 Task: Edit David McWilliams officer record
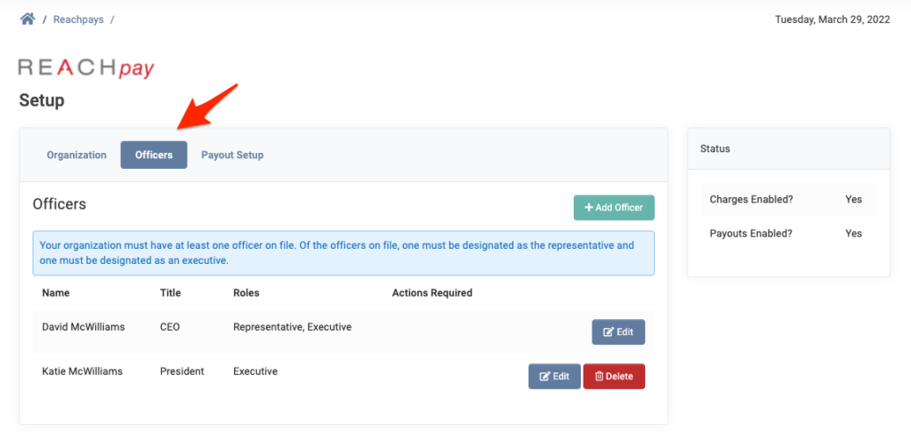(x=618, y=332)
